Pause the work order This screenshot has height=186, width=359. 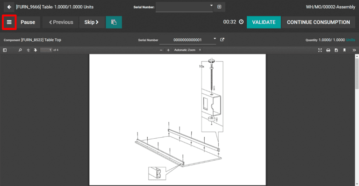coord(28,22)
